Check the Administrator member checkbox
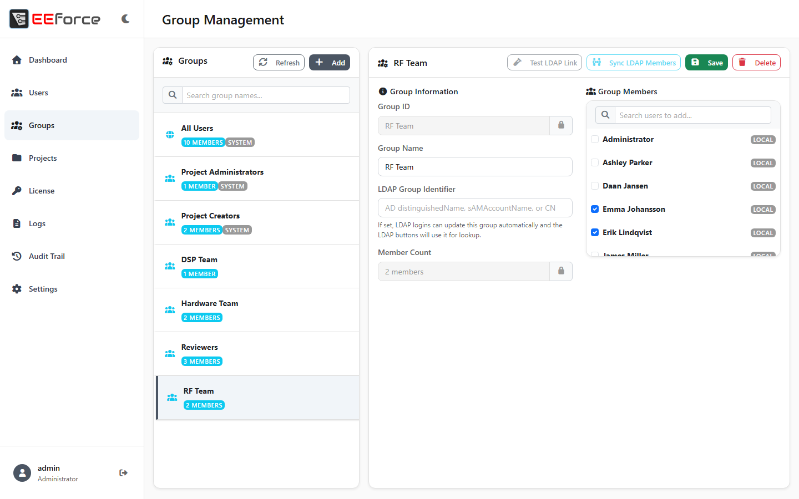 595,139
